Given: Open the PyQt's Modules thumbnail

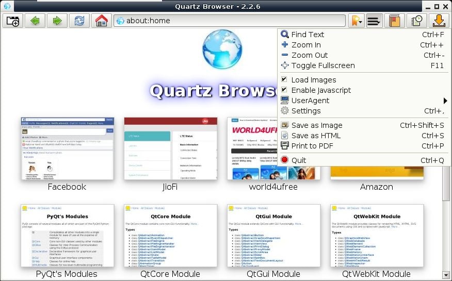Looking at the screenshot, I should (x=67, y=236).
